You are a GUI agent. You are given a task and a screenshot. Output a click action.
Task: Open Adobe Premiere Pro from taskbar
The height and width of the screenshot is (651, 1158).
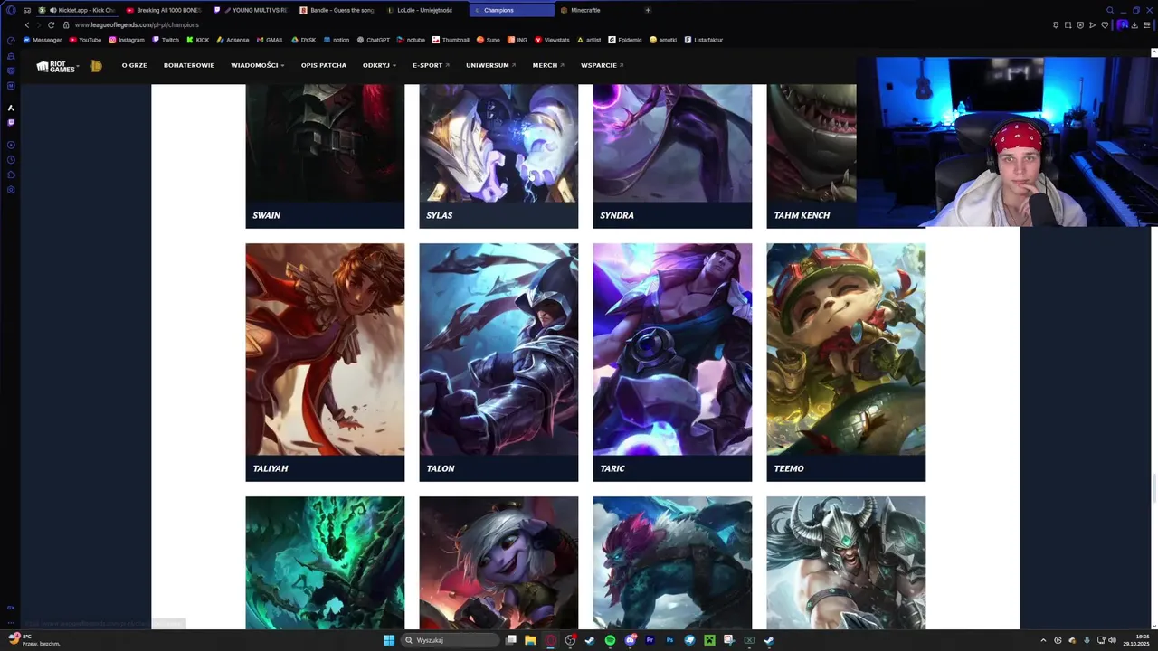[650, 640]
